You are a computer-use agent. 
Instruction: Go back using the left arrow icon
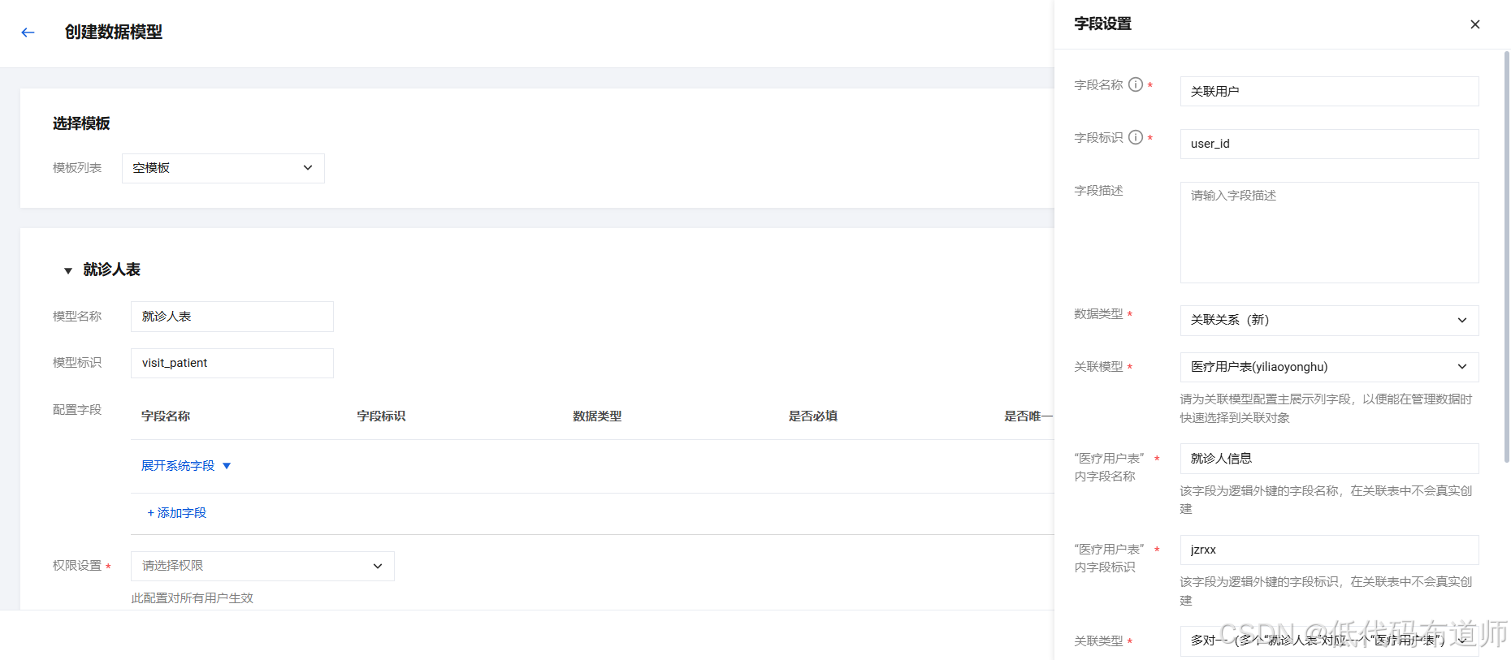coord(28,32)
